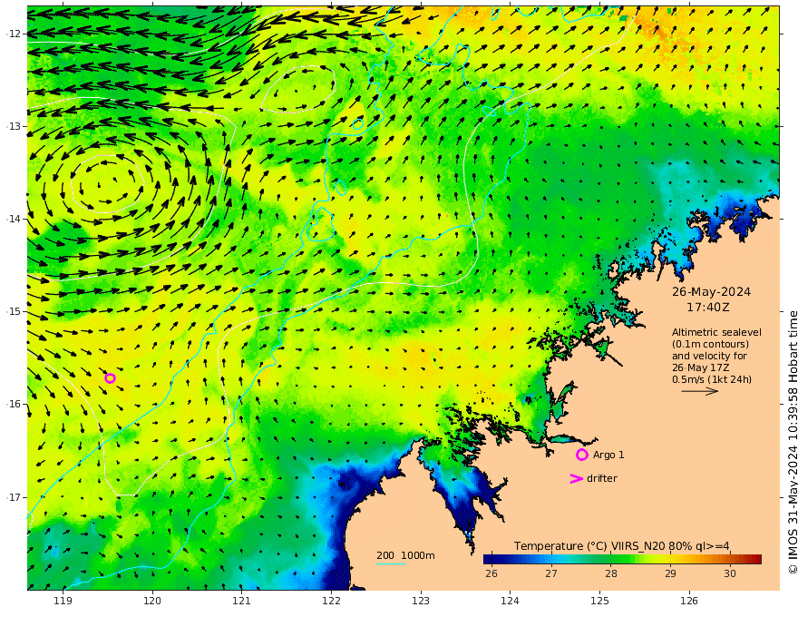This screenshot has width=798, height=617.
Task: Click the latitude axis label -15
Action: (14, 311)
